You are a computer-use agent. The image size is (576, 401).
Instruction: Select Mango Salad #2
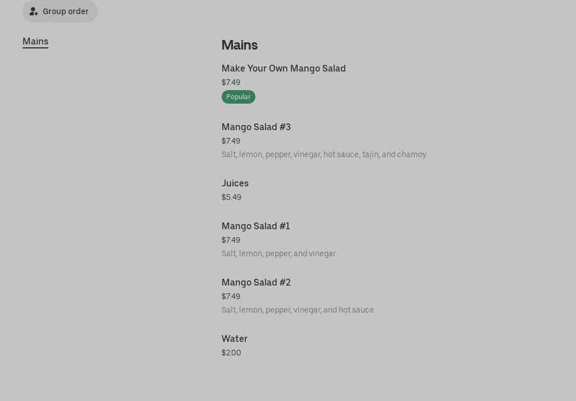(256, 282)
